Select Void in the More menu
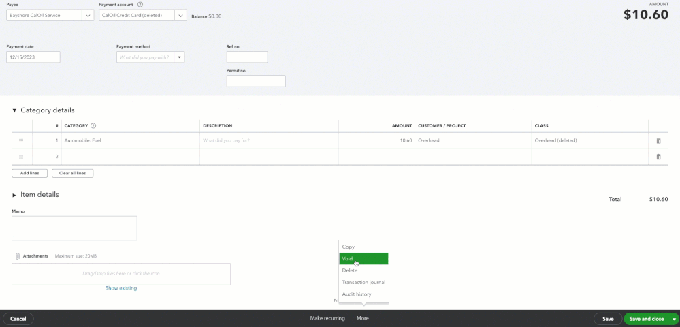Viewport: 680px width, 327px height. click(x=363, y=258)
